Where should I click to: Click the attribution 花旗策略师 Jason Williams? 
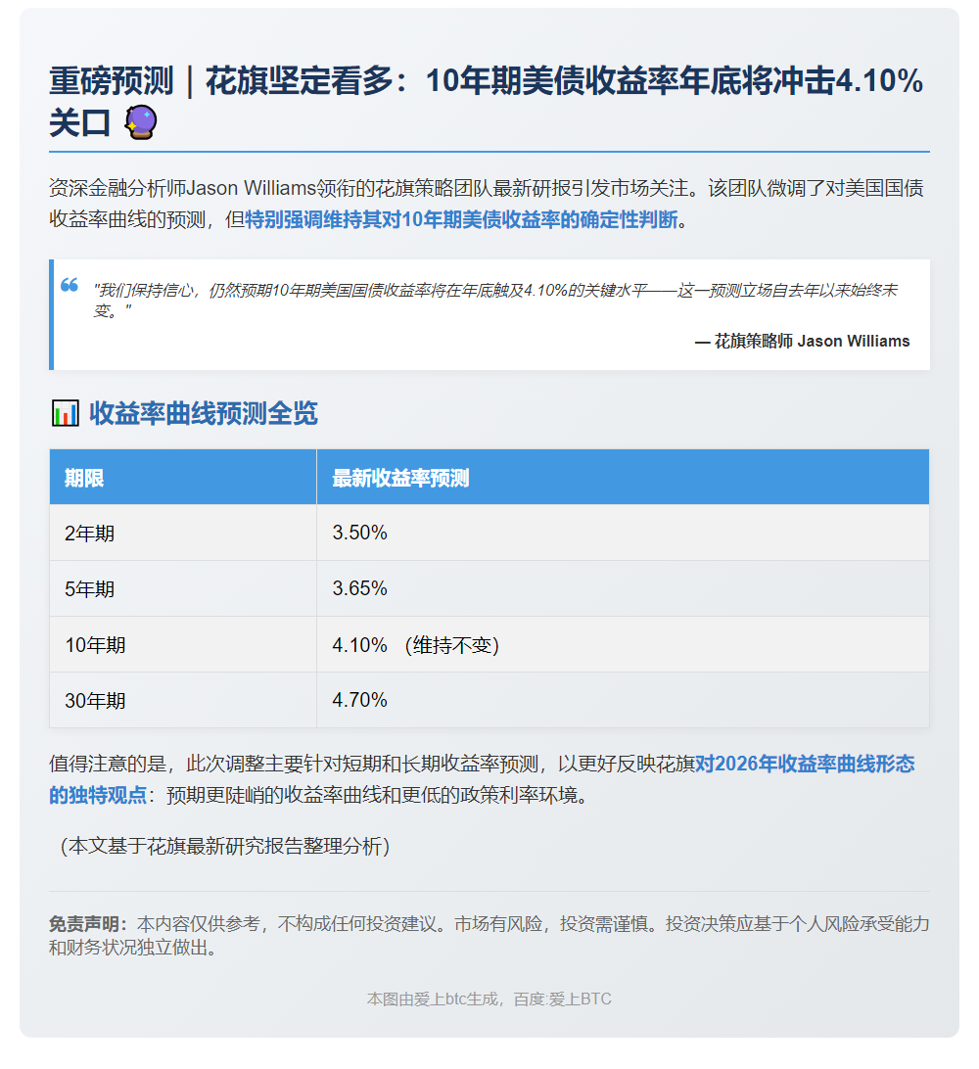click(x=802, y=342)
